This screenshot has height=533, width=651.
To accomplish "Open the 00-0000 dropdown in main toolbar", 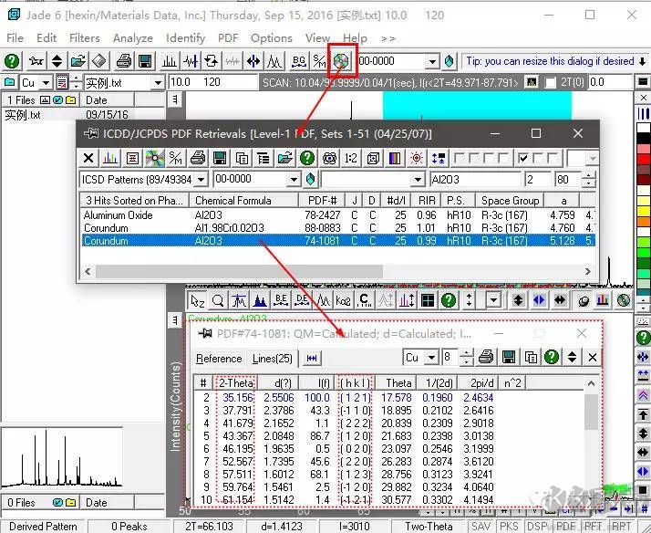I will [432, 61].
